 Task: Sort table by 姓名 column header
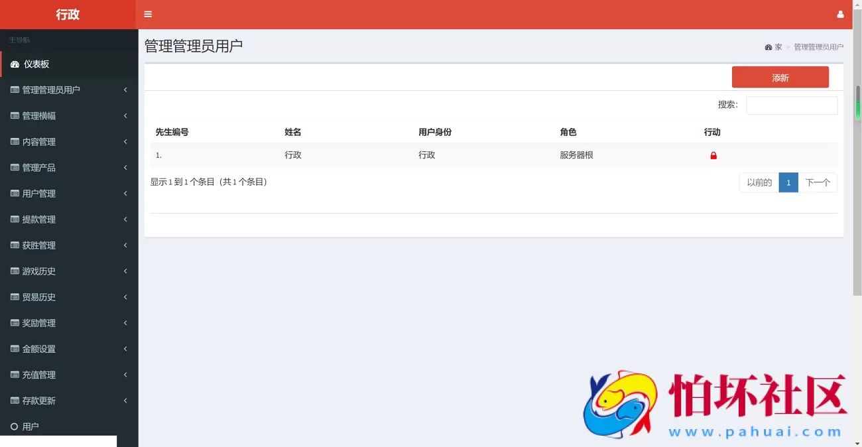[293, 132]
